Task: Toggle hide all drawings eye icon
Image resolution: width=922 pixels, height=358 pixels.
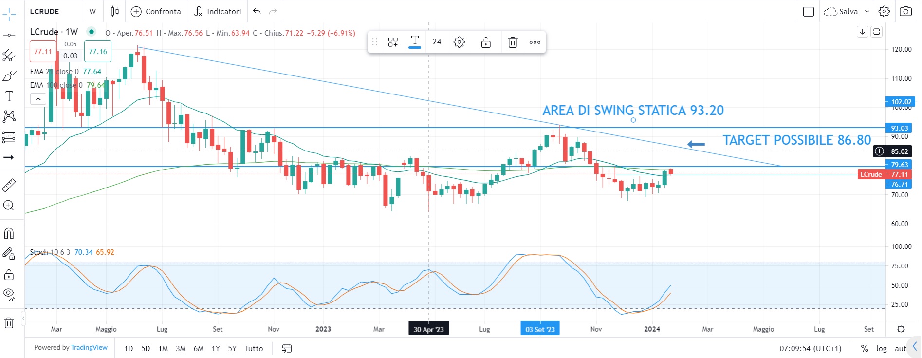Action: tap(9, 294)
